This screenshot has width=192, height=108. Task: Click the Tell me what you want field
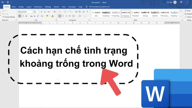click(99, 7)
